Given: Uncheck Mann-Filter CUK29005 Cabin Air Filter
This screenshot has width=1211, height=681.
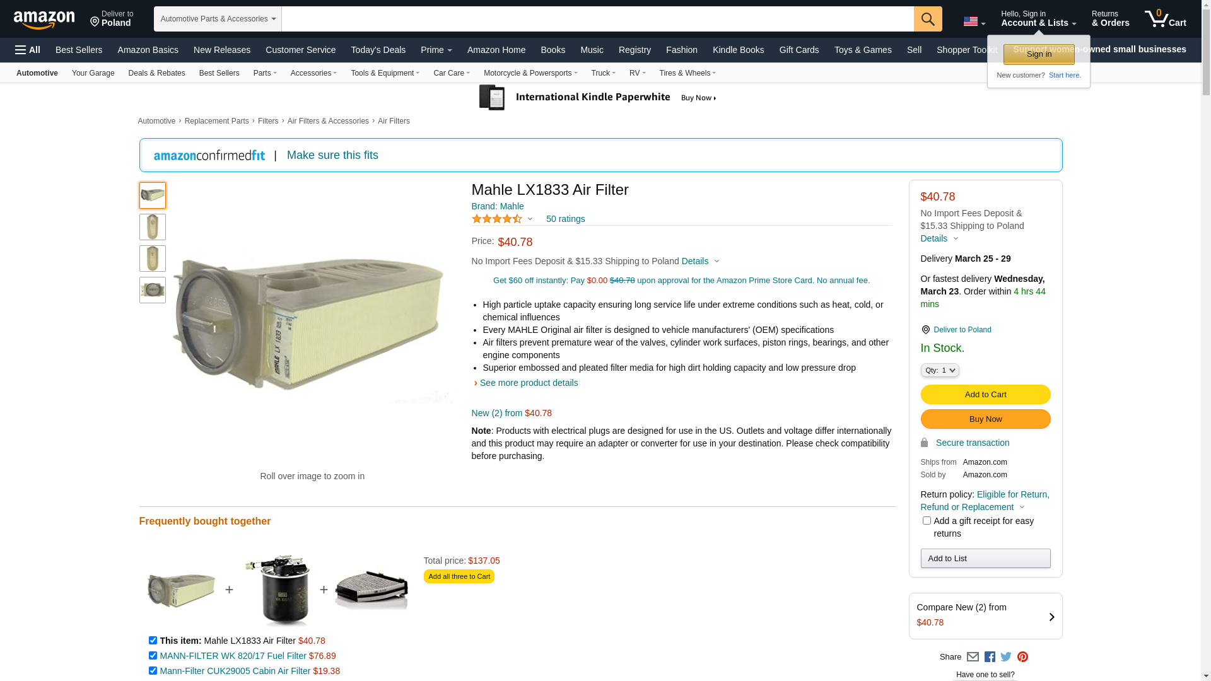Looking at the screenshot, I should 153,671.
